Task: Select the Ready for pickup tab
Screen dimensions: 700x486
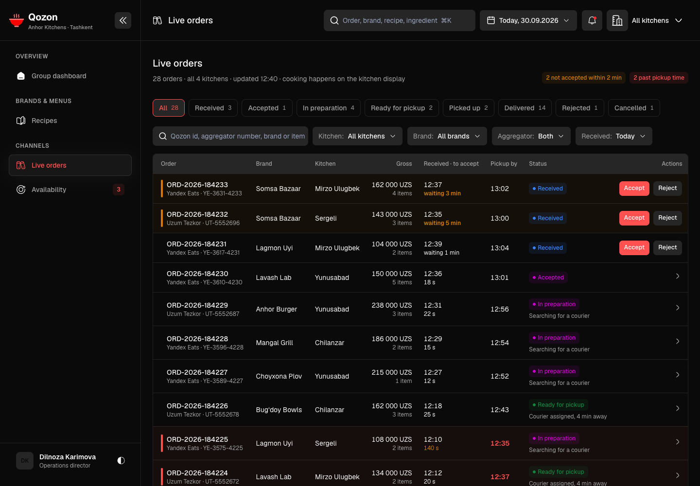Action: (x=402, y=108)
